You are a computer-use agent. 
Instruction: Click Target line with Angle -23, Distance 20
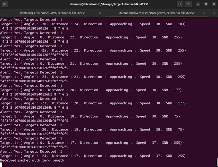tap(93, 103)
